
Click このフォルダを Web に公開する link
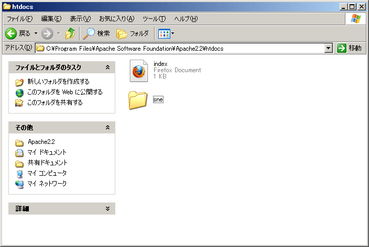(x=65, y=92)
